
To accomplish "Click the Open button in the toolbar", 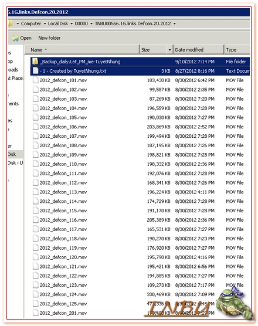I will tap(22, 38).
